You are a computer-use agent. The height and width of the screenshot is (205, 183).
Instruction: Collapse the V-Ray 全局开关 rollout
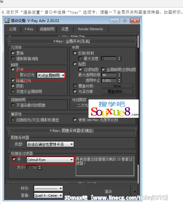pos(72,41)
